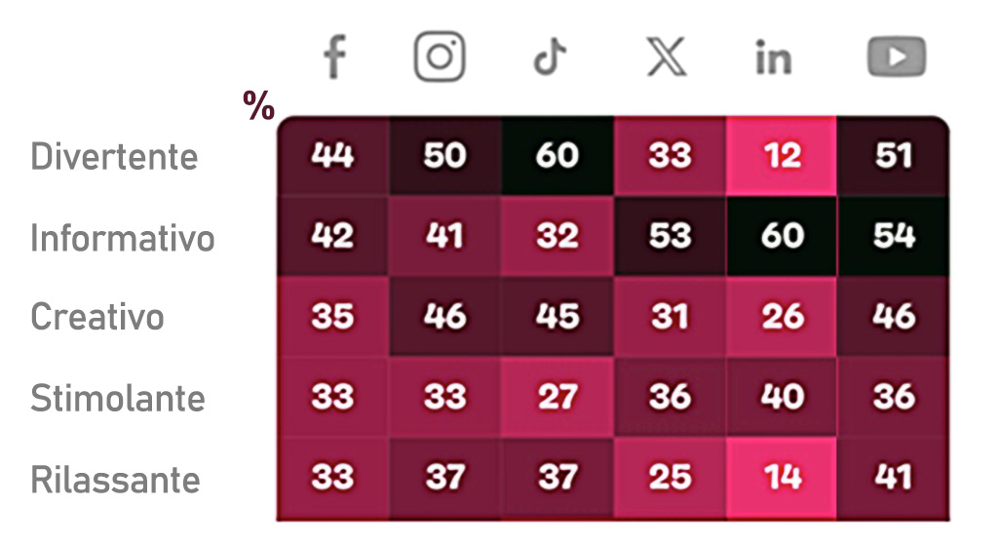The height and width of the screenshot is (545, 998).
Task: Select LinkedIn Creativo cell showing 26
Action: (782, 317)
